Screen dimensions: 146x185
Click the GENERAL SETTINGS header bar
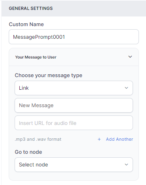tap(74, 8)
